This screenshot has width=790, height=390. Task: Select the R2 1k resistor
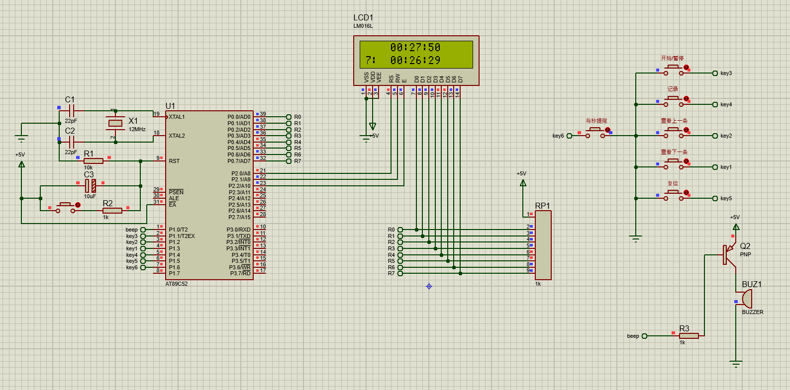pos(112,211)
